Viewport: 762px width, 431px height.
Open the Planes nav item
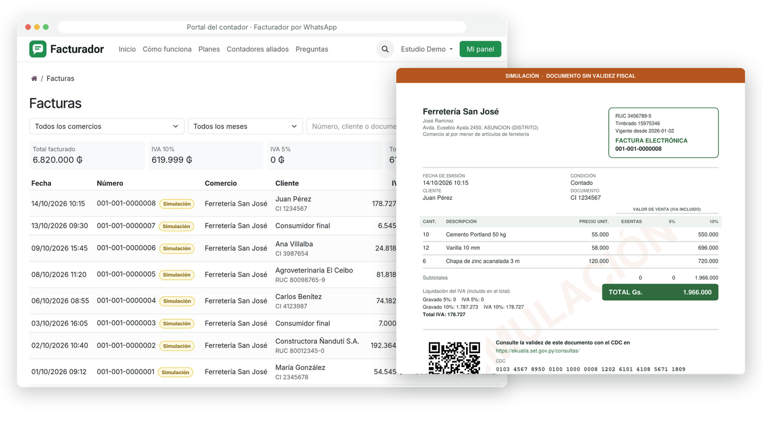[x=209, y=49]
